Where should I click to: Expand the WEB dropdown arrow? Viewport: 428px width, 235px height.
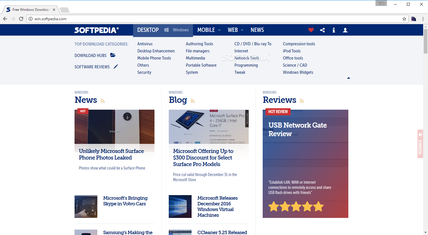(x=242, y=30)
